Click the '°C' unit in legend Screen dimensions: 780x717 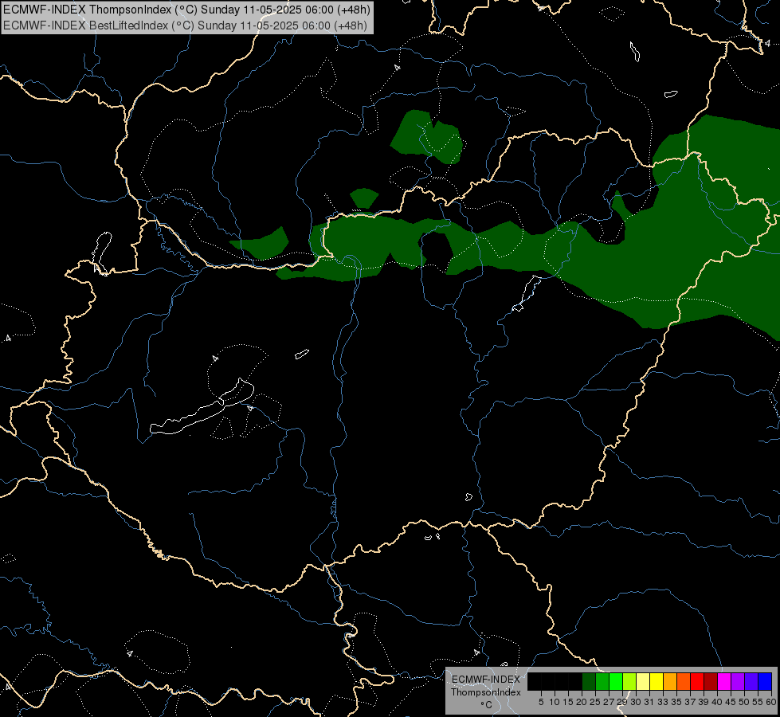coord(486,705)
